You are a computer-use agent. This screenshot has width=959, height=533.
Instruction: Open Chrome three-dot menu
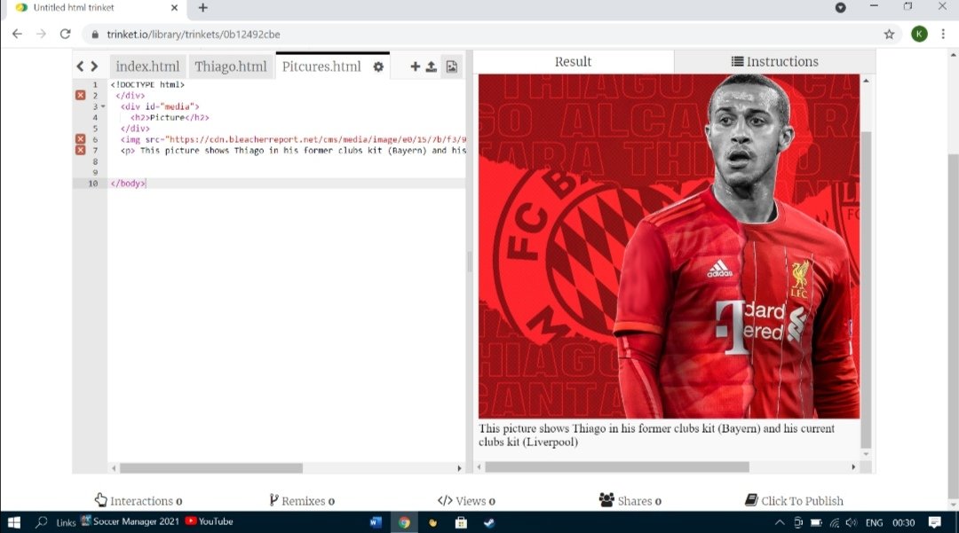(x=943, y=35)
